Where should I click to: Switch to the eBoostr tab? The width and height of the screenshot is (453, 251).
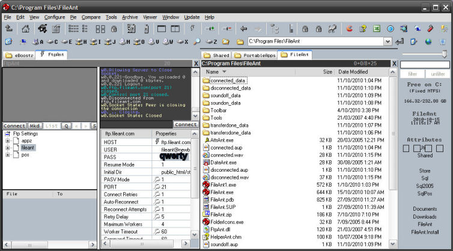coord(19,55)
